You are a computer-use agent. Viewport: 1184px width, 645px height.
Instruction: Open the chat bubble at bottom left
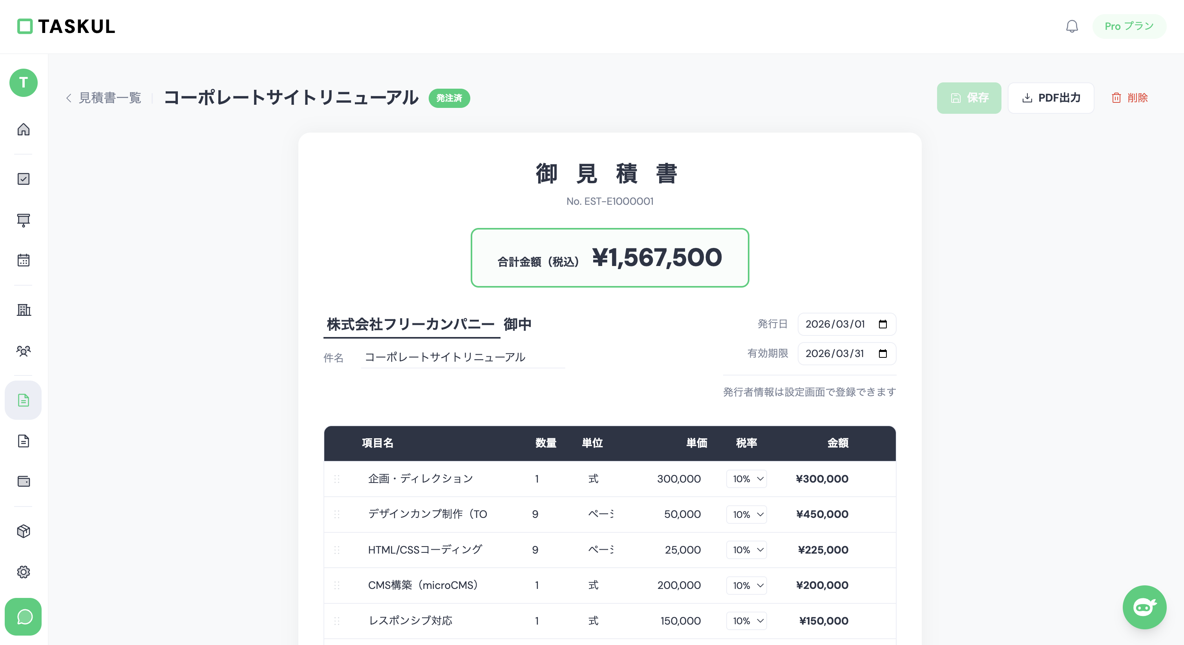coord(23,617)
